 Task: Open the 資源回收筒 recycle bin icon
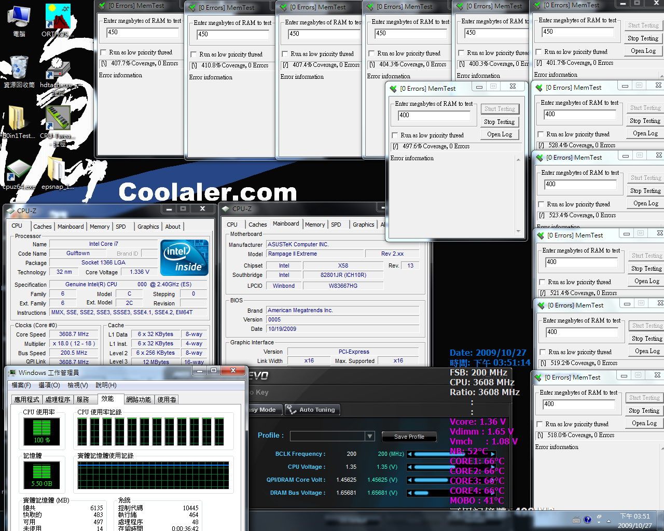point(19,72)
